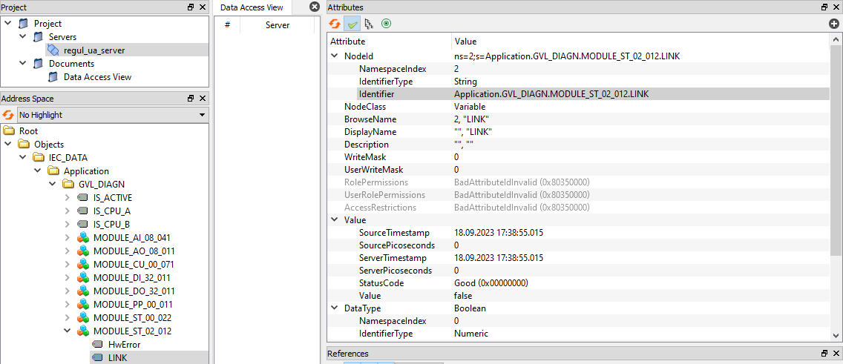The width and height of the screenshot is (843, 364).
Task: Collapse the NodeId attribute group
Action: tap(334, 56)
